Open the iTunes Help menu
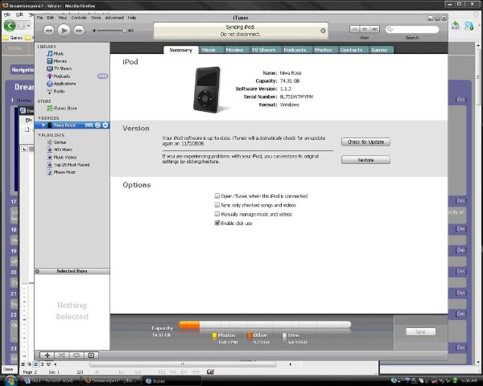 pos(132,18)
